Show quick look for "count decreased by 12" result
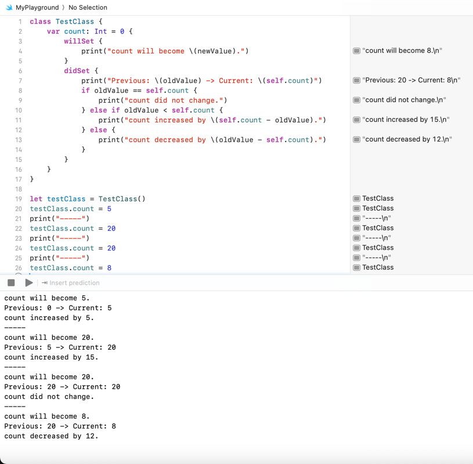 pyautogui.click(x=356, y=139)
